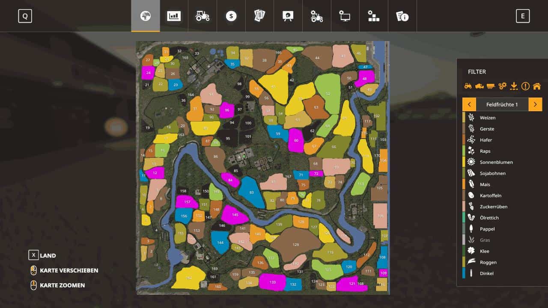
Task: Open the statistics chart tab
Action: click(x=174, y=16)
